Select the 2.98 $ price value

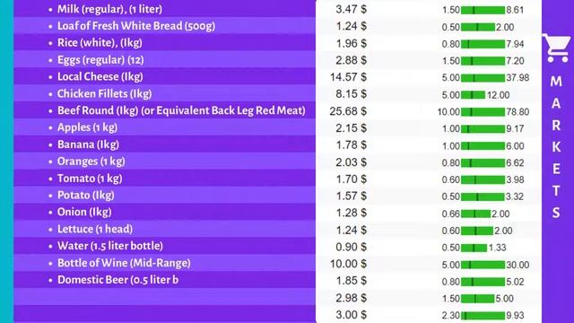(x=351, y=298)
